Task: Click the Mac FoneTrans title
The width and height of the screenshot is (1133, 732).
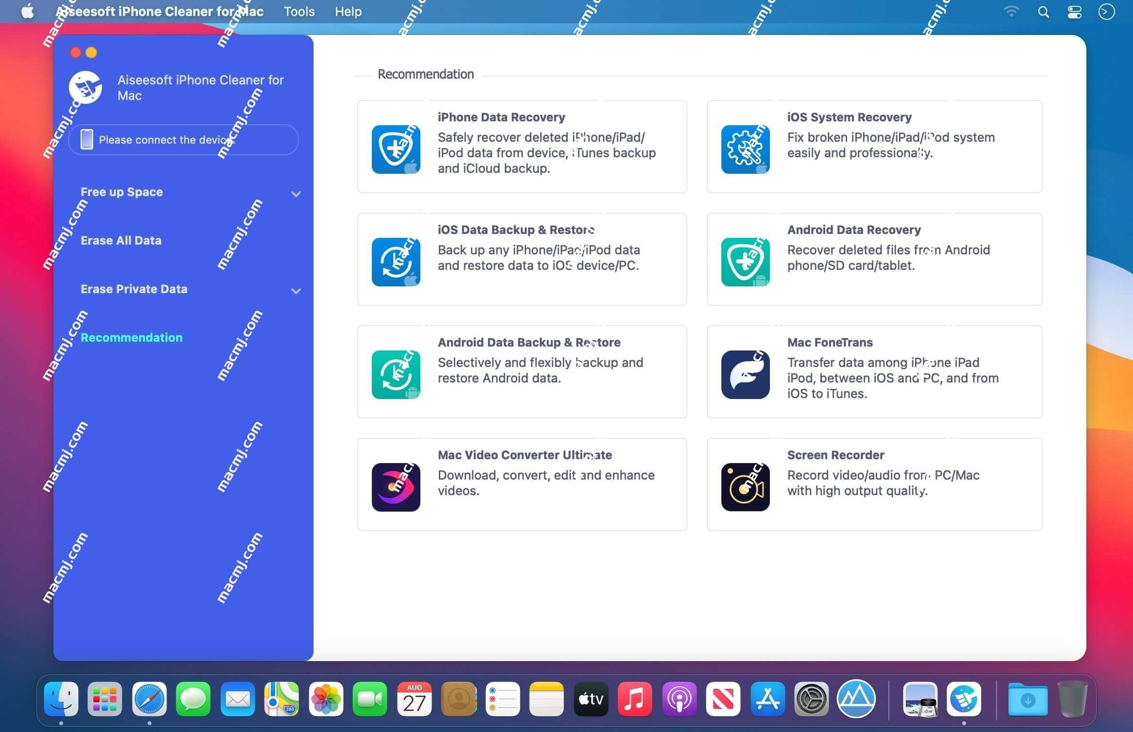Action: pyautogui.click(x=830, y=342)
